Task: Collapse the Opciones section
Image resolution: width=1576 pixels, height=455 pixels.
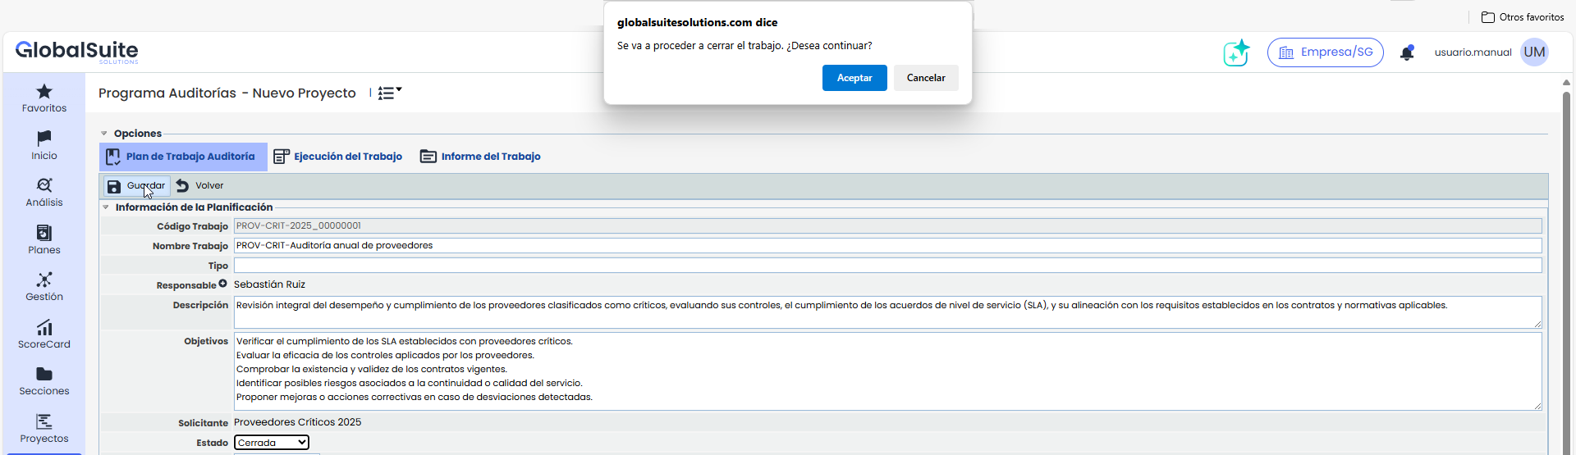Action: coord(104,134)
